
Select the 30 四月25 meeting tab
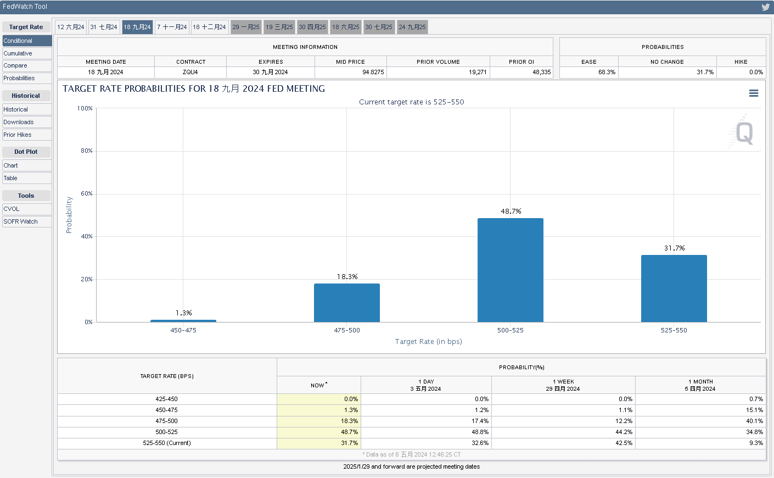point(312,27)
